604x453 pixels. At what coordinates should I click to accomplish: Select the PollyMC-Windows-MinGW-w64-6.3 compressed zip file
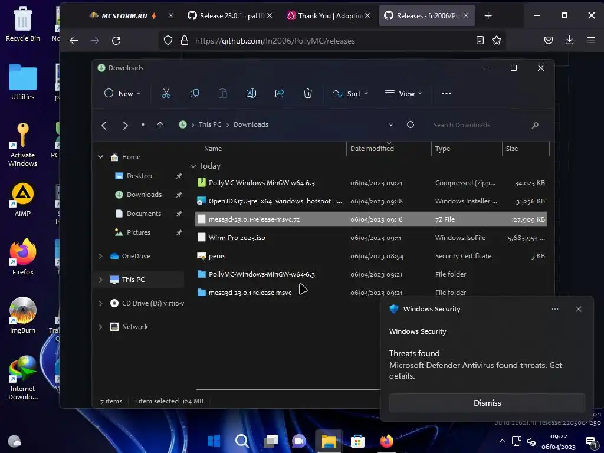point(371,183)
